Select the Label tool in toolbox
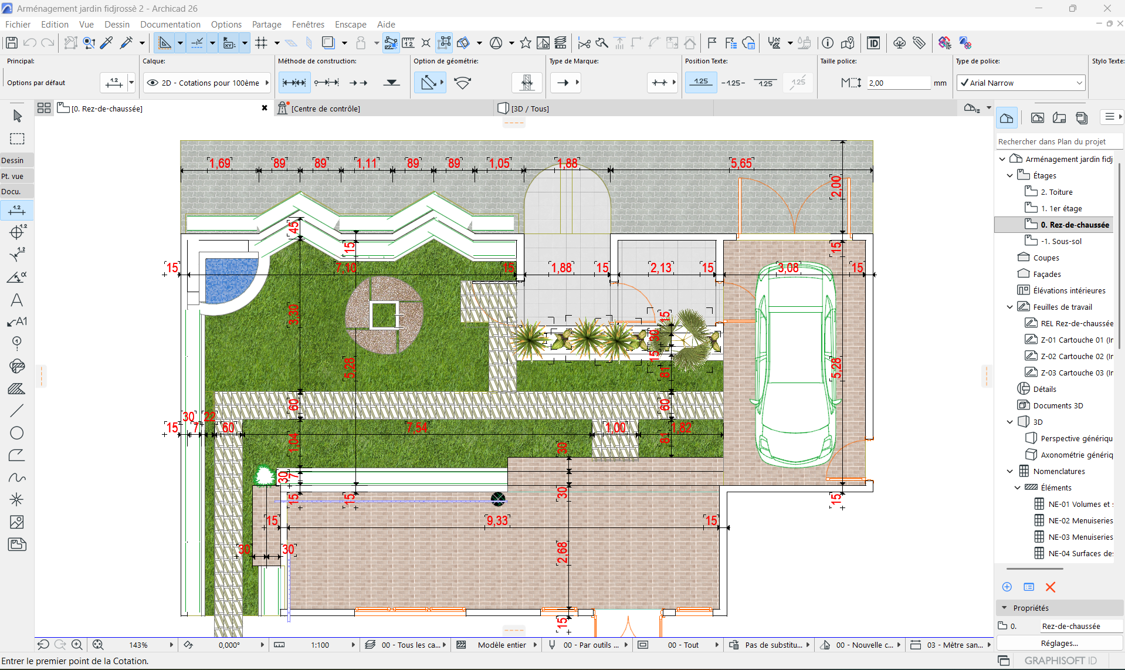The width and height of the screenshot is (1125, 670). click(17, 322)
